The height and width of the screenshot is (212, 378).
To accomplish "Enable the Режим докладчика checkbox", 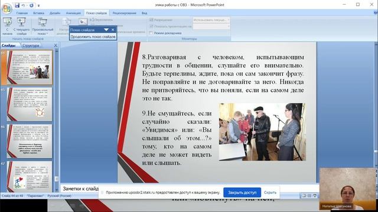I will pyautogui.click(x=151, y=33).
